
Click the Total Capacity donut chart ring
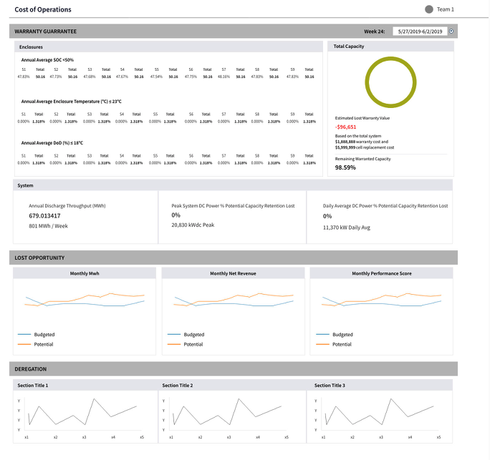click(x=390, y=82)
